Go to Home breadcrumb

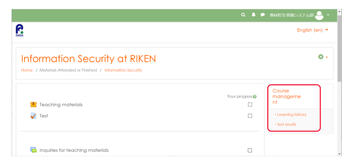[x=27, y=70]
